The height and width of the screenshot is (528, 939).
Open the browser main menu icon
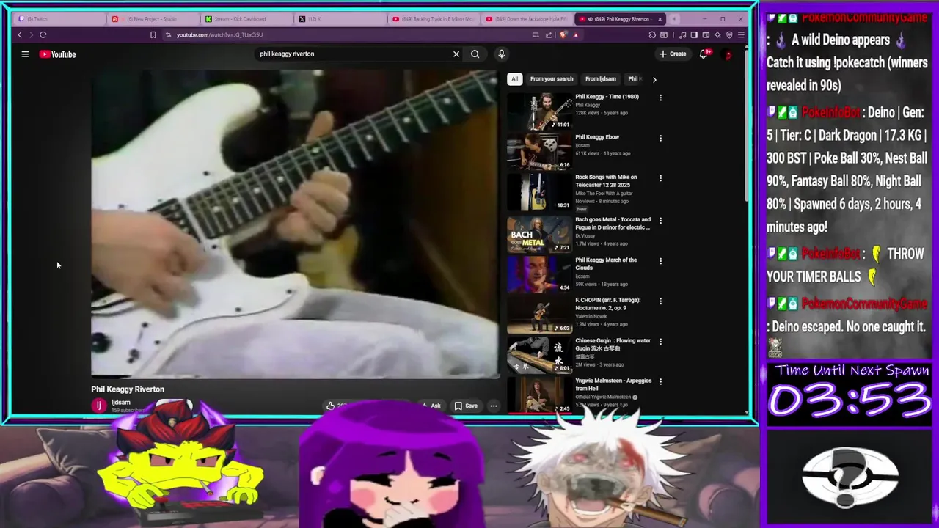[741, 34]
